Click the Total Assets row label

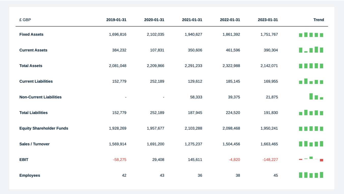[x=31, y=66]
